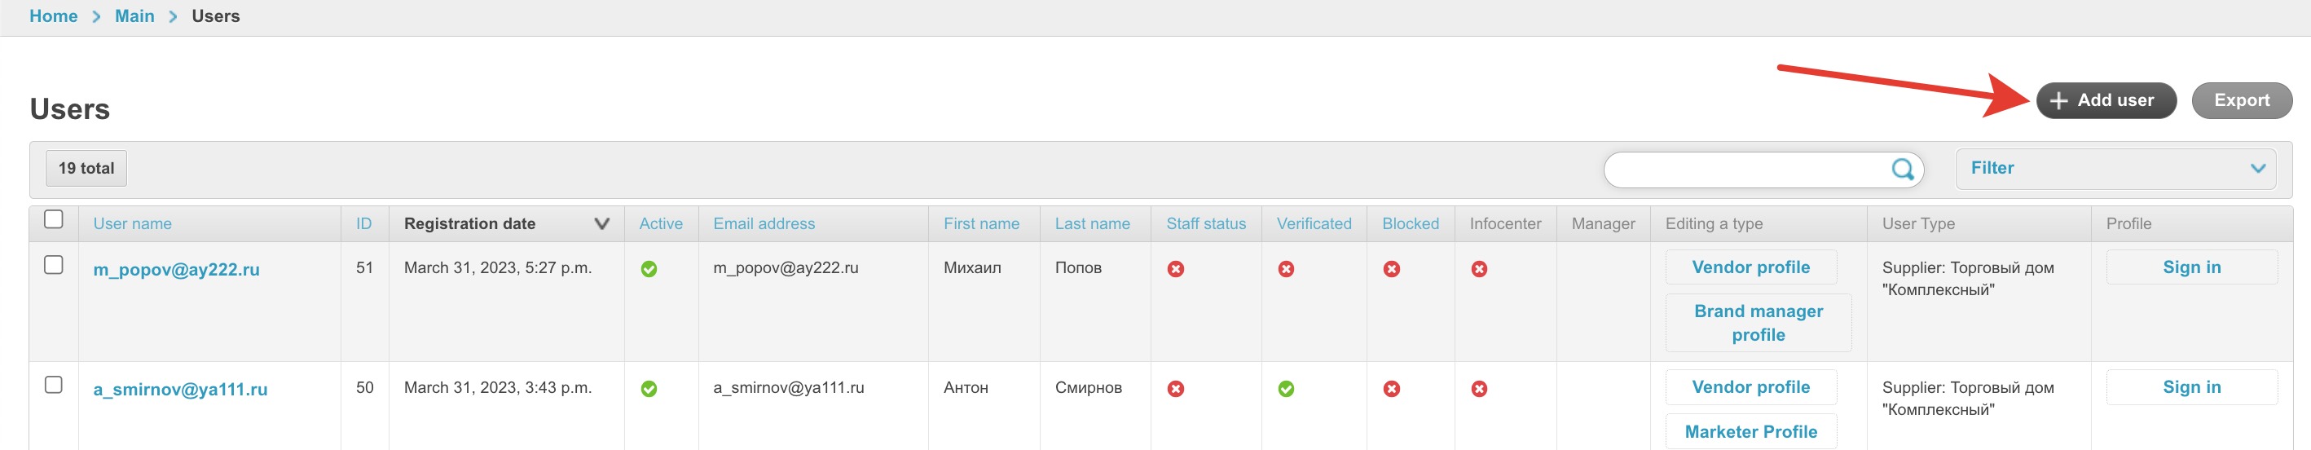Click green Active checkmark for a_smirnov
Viewport: 2311px width, 450px height.
[649, 389]
